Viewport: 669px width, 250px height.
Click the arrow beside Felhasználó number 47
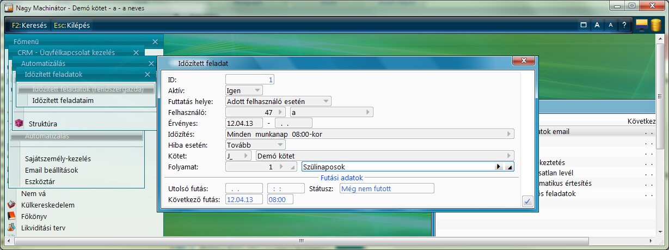tap(280, 112)
